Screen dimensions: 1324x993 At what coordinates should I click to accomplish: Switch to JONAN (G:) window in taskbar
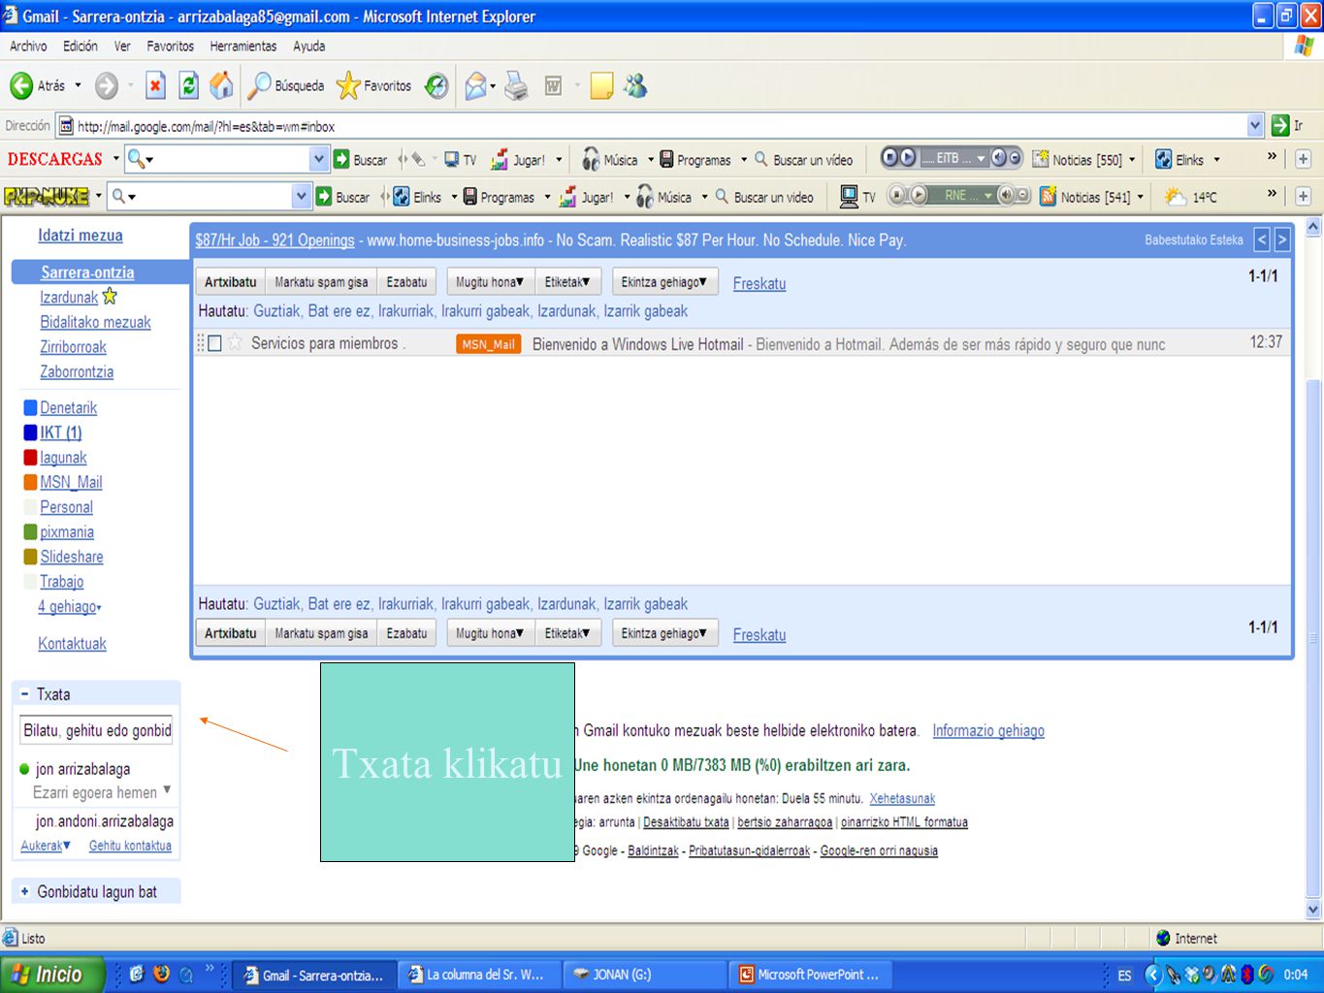645,975
